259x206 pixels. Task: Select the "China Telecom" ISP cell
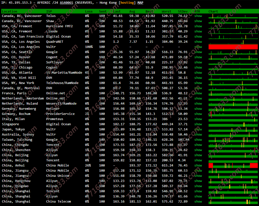coord(58,201)
